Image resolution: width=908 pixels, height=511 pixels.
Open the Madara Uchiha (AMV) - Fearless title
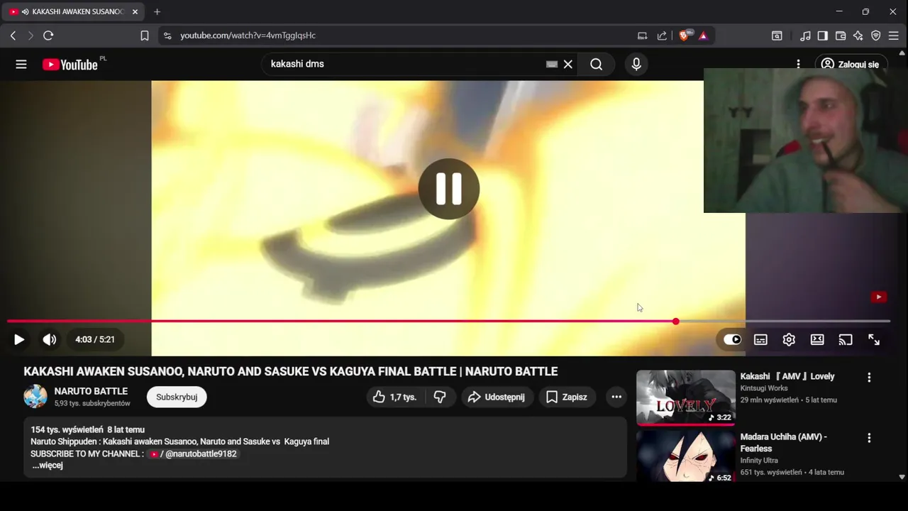784,442
